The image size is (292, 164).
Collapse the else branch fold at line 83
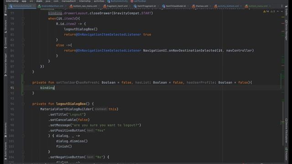tap(23, 45)
